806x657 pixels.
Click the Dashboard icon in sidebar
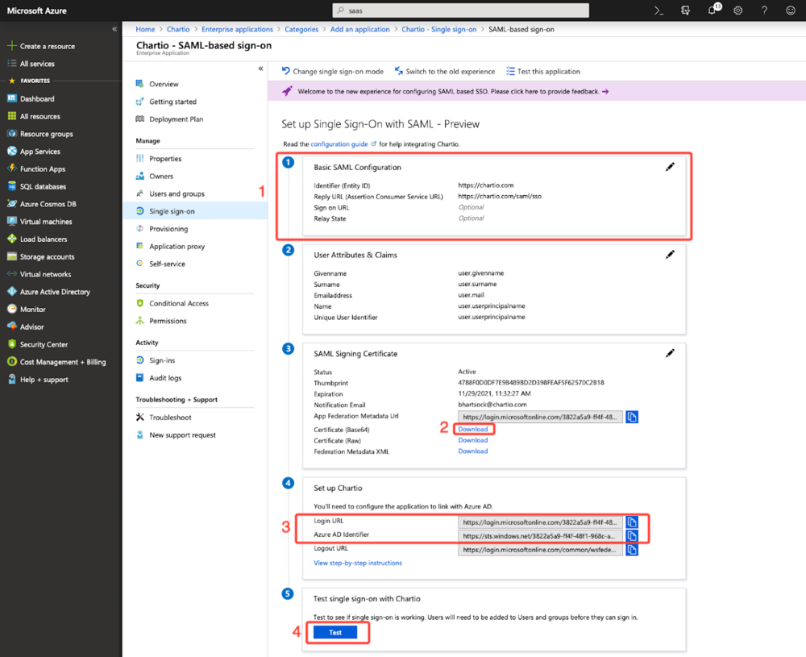coord(11,98)
